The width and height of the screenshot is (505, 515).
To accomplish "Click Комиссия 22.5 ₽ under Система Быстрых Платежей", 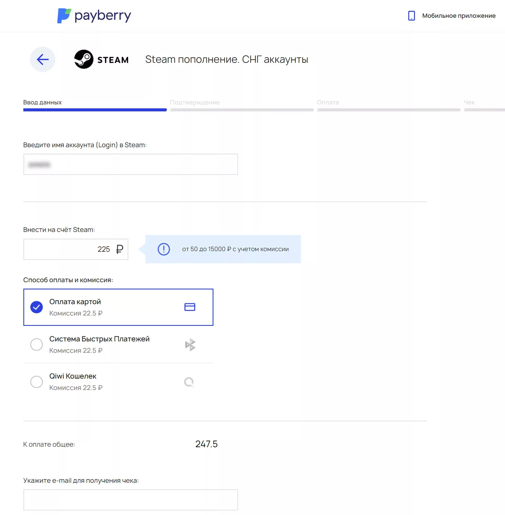I will click(76, 350).
